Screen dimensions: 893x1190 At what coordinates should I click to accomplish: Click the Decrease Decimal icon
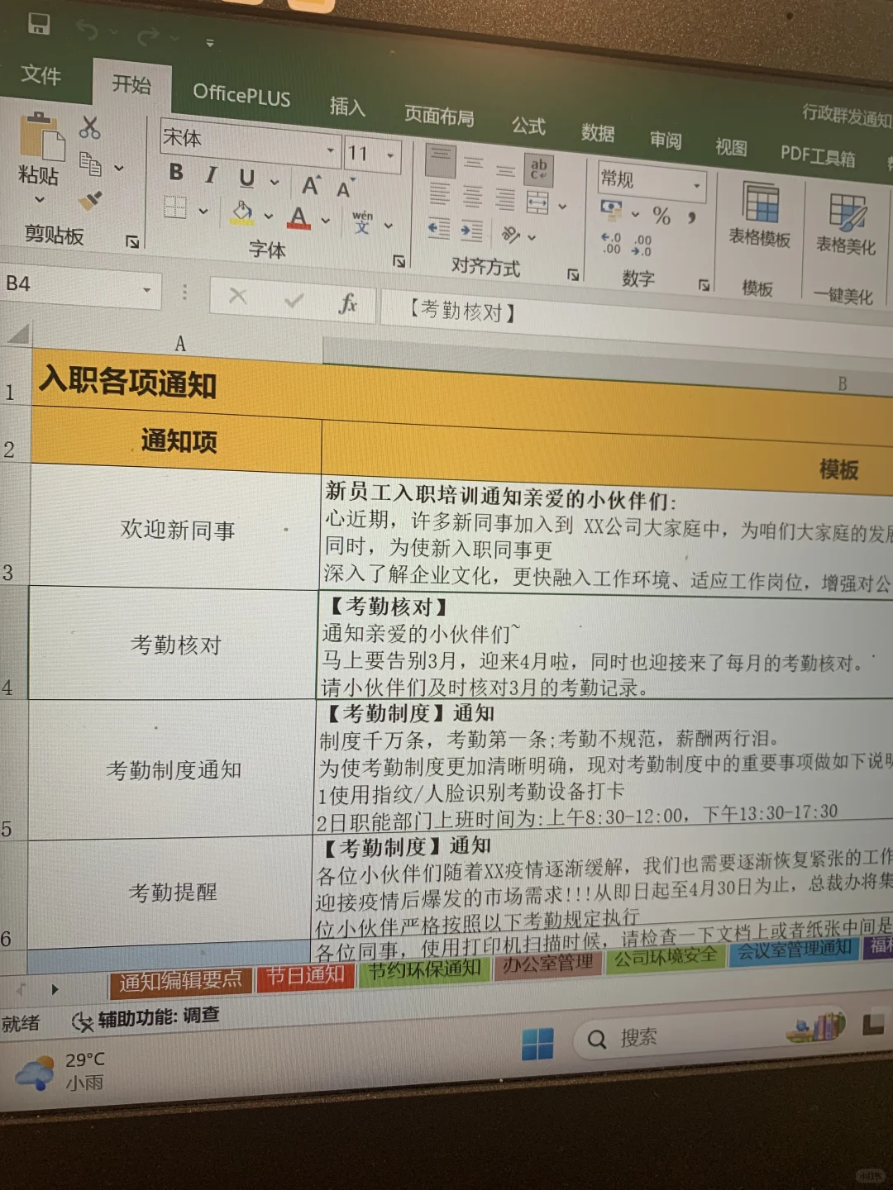(x=642, y=246)
